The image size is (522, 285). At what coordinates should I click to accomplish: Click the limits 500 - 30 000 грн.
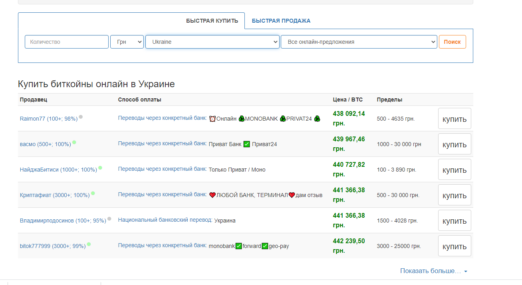[398, 195]
